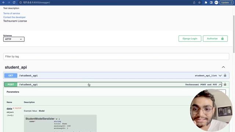
Task: Click the student_api section heading
Action: click(16, 67)
